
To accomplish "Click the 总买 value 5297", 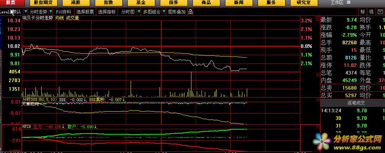I will point(351,95).
